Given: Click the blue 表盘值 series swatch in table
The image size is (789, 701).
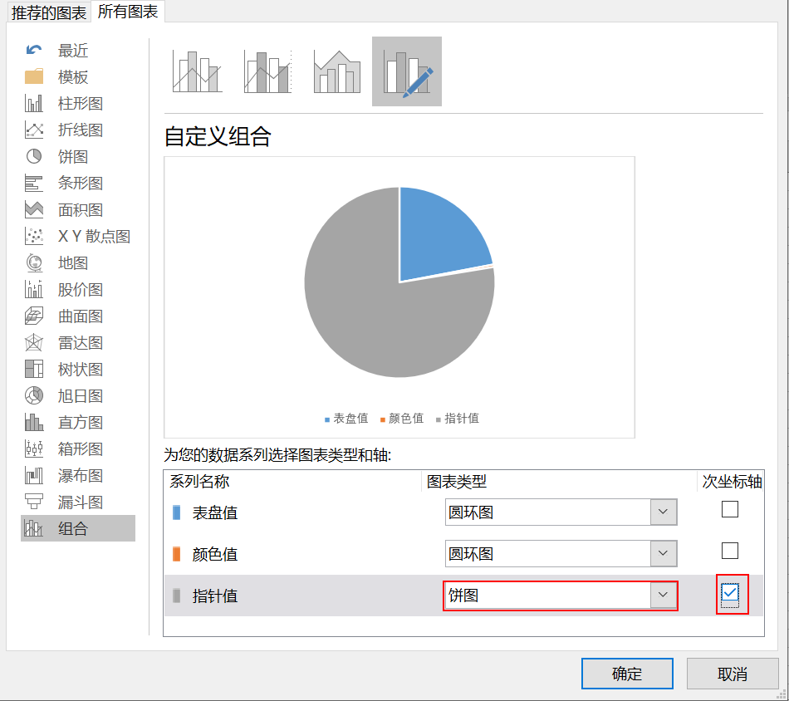Looking at the screenshot, I should [x=177, y=512].
